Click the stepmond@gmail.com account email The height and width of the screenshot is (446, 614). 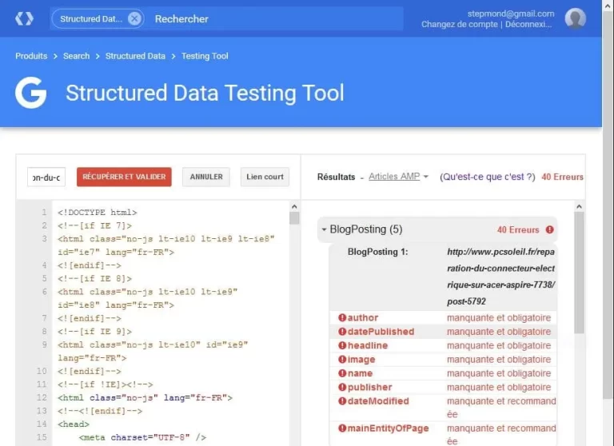[x=511, y=14]
